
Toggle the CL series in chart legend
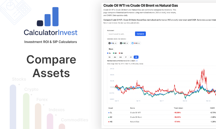109,53
